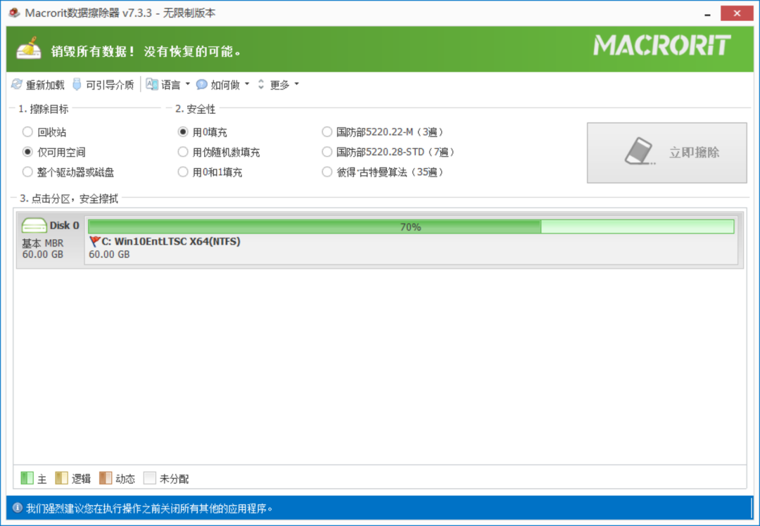Click the up-down arrows icon beside 更多
760x526 pixels.
click(x=261, y=84)
